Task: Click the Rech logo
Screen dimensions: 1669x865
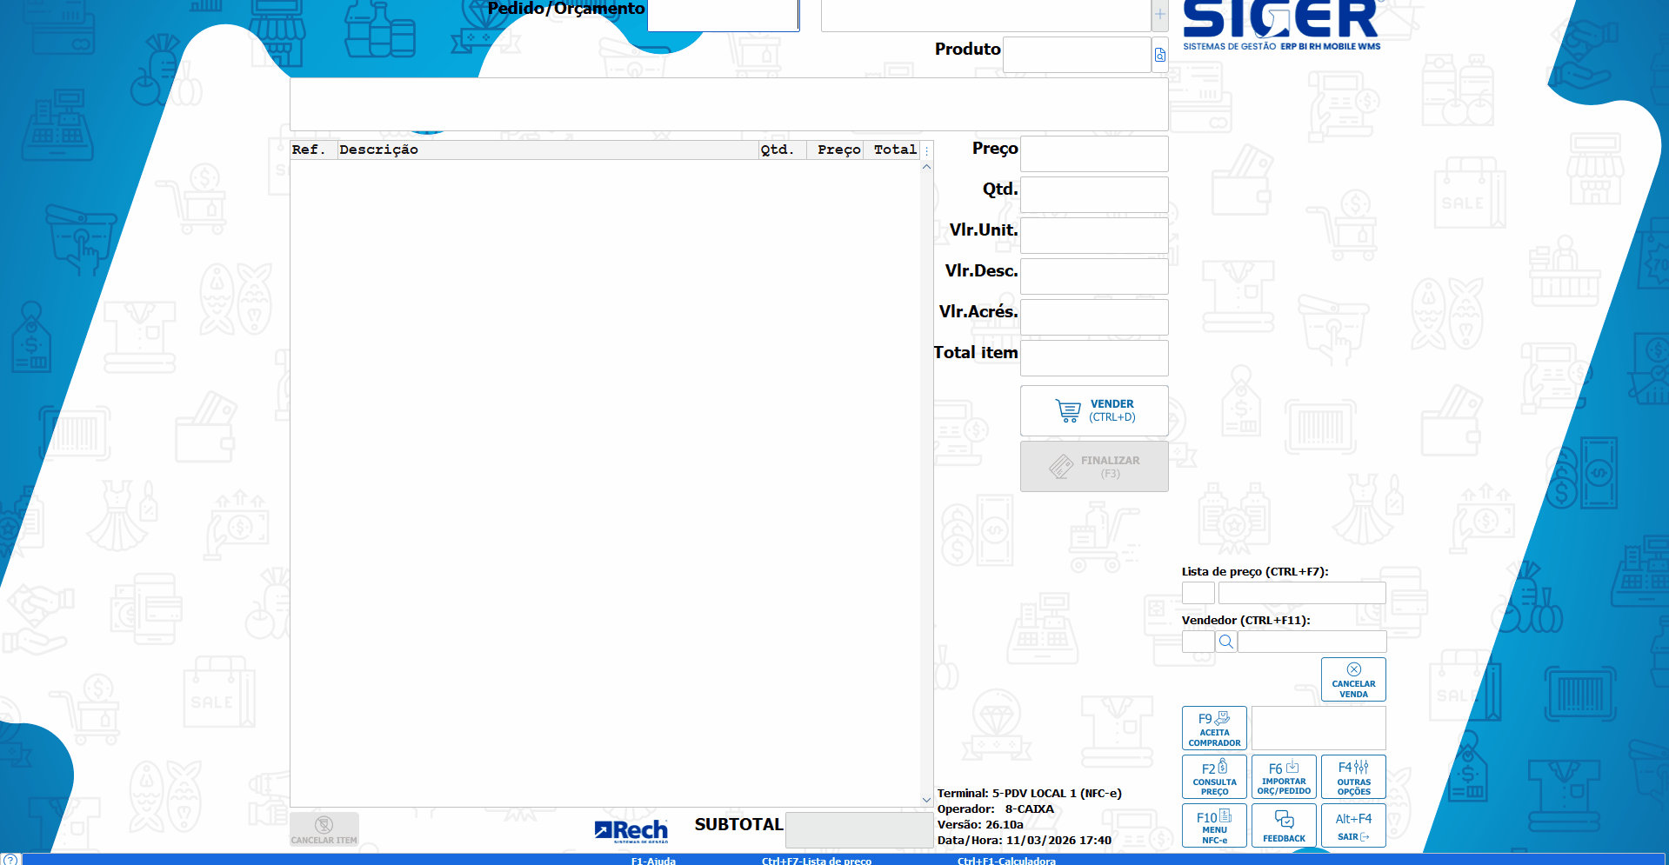Action: tap(631, 831)
